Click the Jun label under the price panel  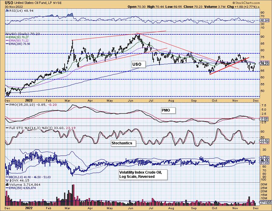tap(131, 101)
